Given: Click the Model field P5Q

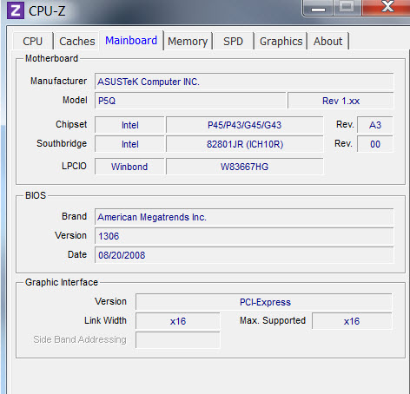Looking at the screenshot, I should pos(190,101).
